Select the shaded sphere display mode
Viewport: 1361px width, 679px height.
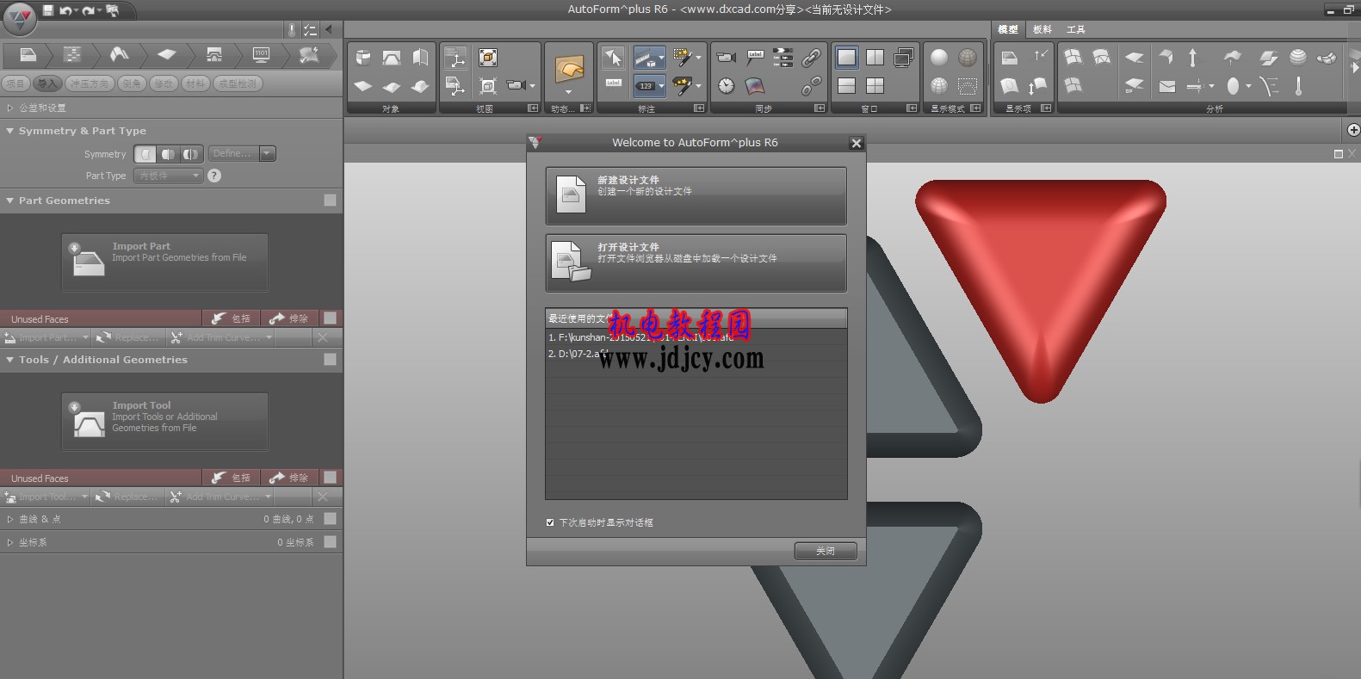pos(939,58)
